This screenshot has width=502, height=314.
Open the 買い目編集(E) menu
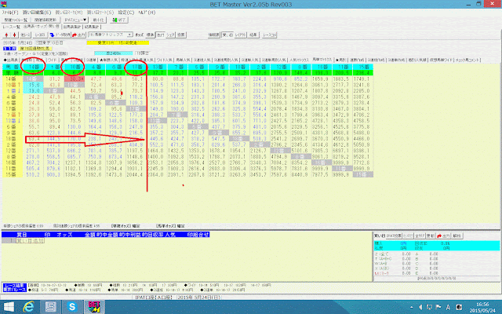(x=37, y=13)
